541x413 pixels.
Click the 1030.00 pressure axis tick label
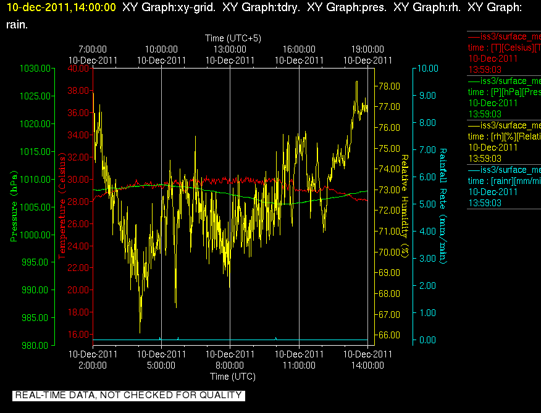click(35, 69)
